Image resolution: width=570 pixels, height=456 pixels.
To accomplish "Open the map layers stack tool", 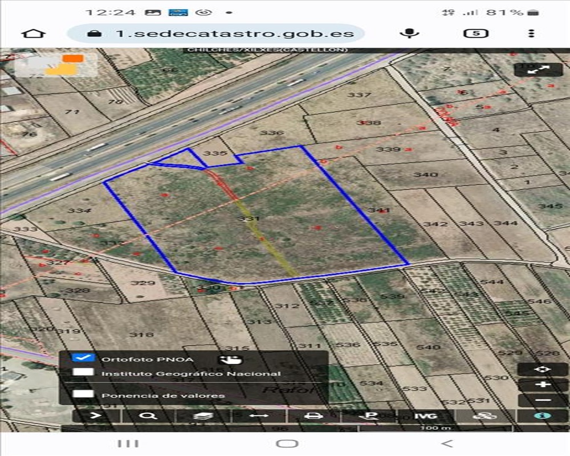I will pos(203,416).
